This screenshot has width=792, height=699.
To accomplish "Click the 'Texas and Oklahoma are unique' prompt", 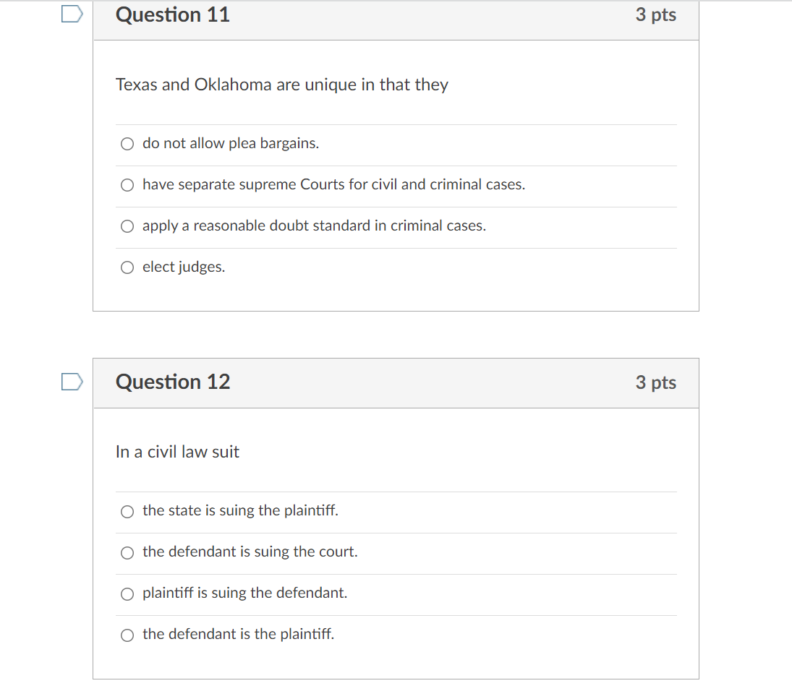I will (x=282, y=85).
